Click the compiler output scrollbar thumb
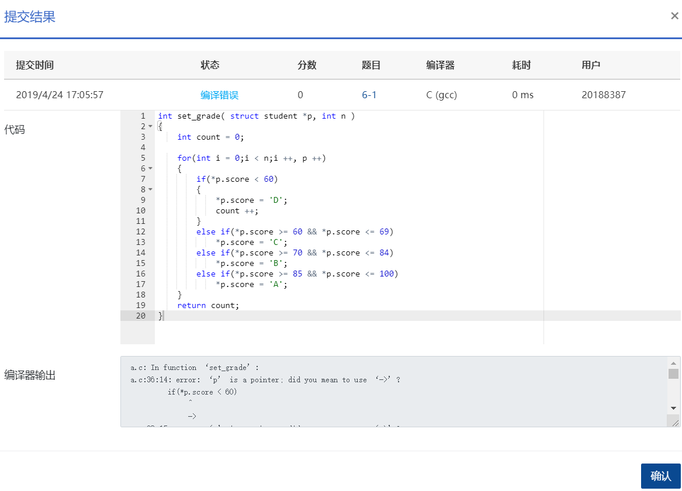 673,374
